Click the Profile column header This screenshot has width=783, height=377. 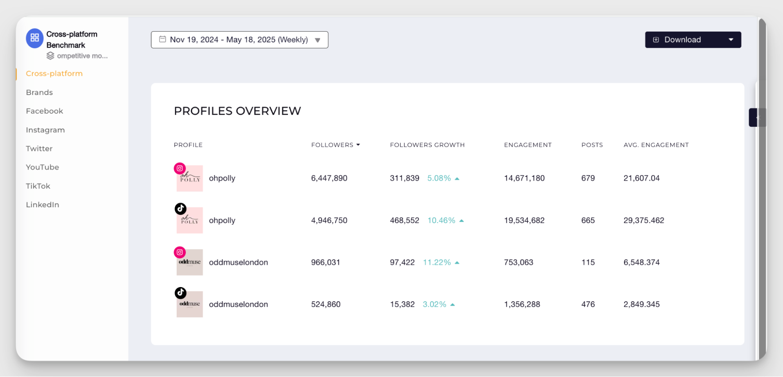click(188, 145)
